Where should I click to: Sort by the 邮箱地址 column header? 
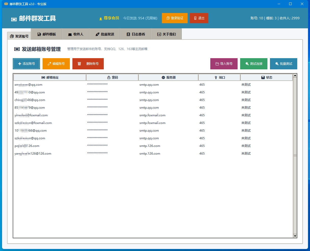pos(50,77)
